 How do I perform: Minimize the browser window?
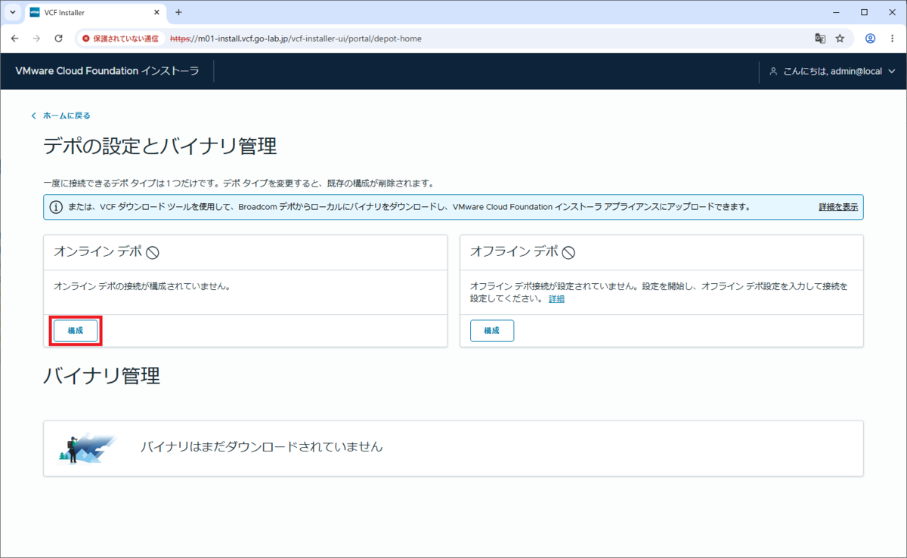point(835,12)
